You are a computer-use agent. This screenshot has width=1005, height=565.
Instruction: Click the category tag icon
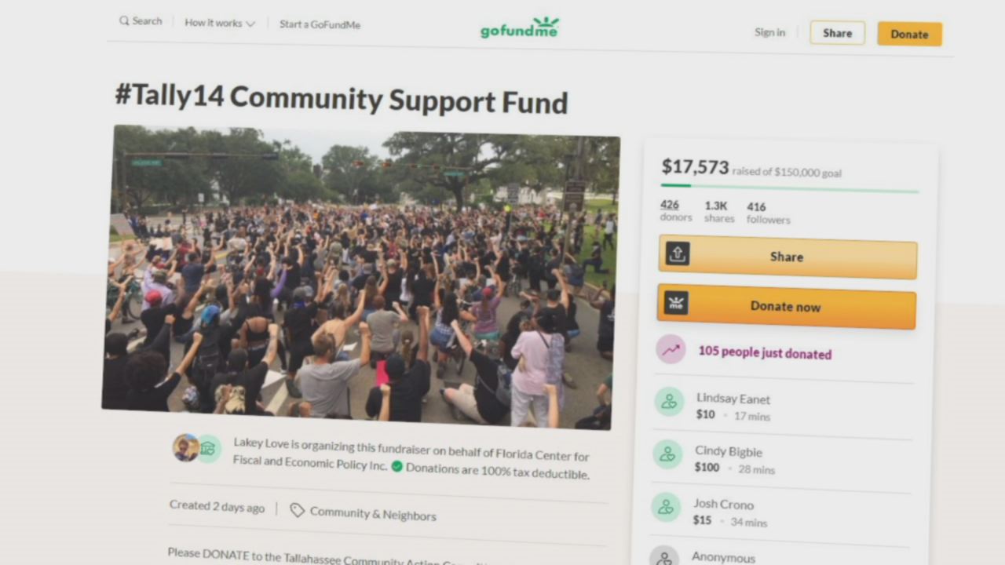(x=297, y=511)
